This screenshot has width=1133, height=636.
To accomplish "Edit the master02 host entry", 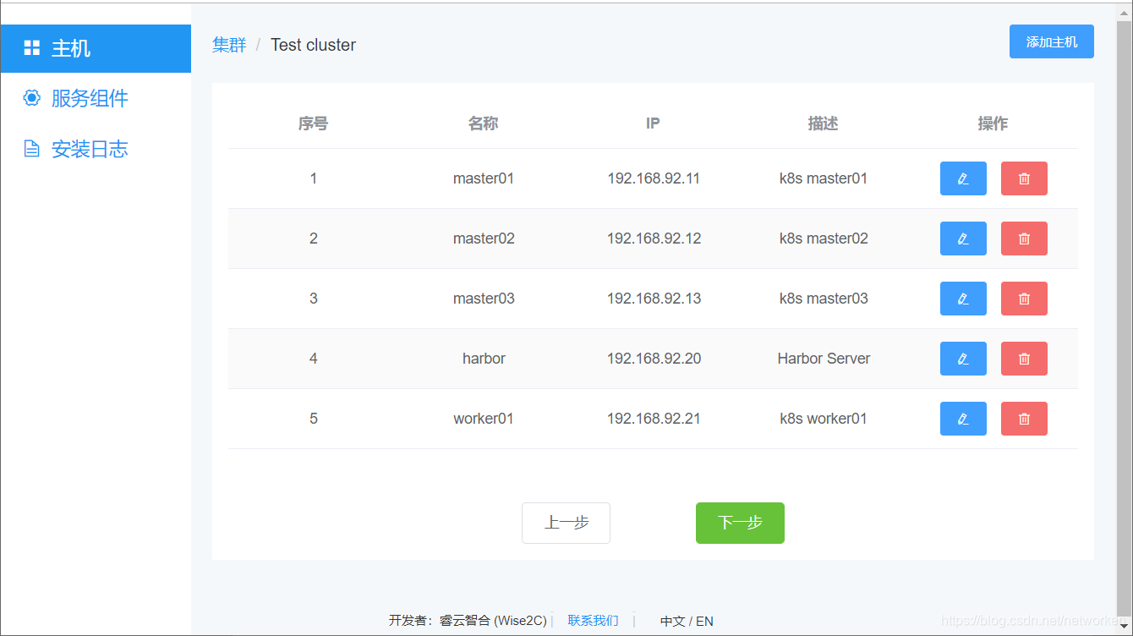I will (x=963, y=238).
